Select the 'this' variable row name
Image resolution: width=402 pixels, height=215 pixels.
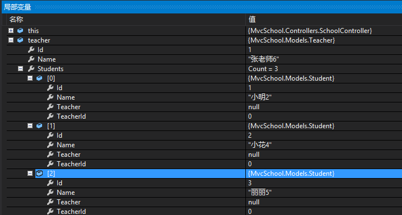(x=33, y=31)
